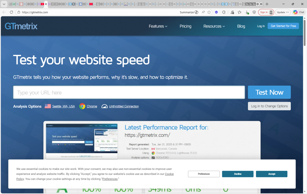Accept the cookie consent
This screenshot has height=194, width=307.
(x=271, y=174)
